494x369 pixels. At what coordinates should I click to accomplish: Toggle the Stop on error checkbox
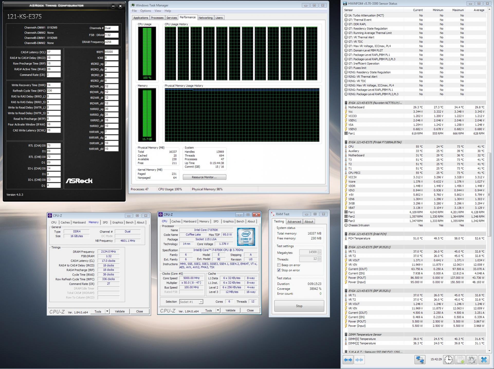click(x=279, y=270)
